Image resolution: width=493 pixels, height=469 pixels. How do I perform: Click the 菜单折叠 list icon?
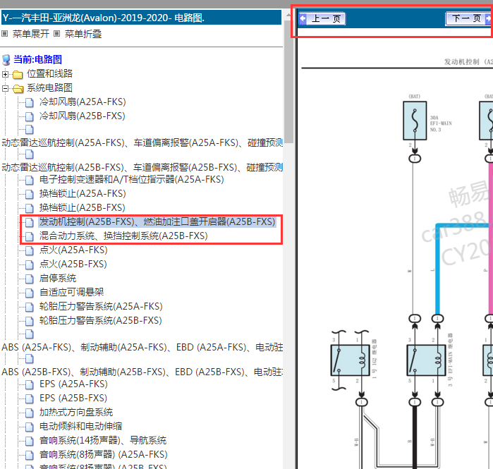tap(56, 34)
